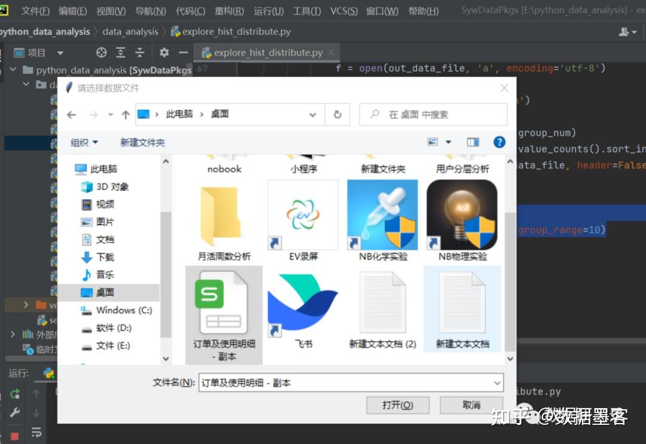
Task: Open the recent locations dropdown arrow in dialog
Action: point(111,115)
